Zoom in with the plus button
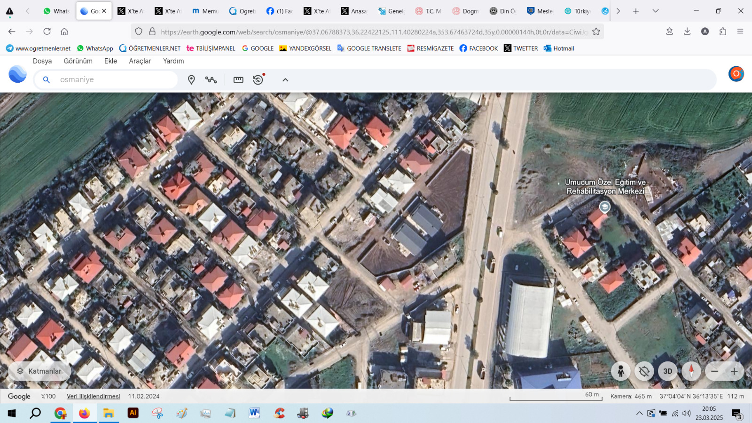This screenshot has height=423, width=752. click(734, 371)
